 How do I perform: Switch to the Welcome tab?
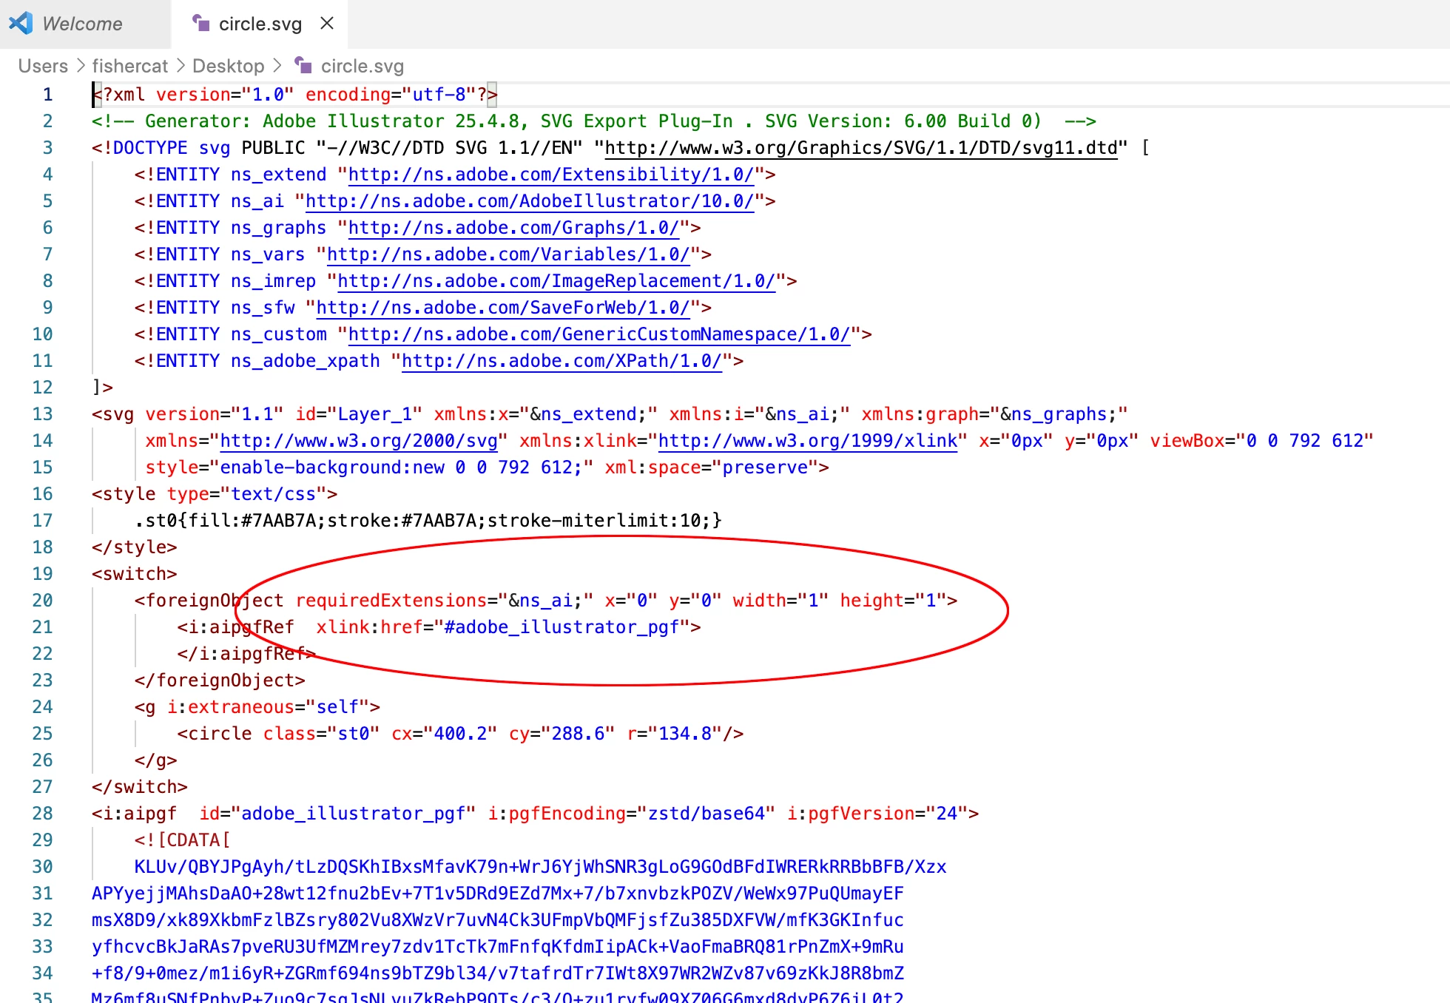pos(82,24)
